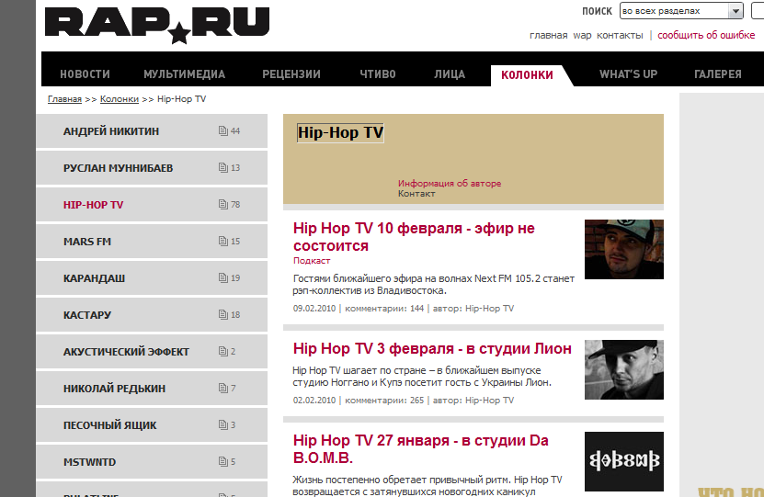
Task: Select Руслан Муннибаев in sidebar
Action: coord(118,168)
